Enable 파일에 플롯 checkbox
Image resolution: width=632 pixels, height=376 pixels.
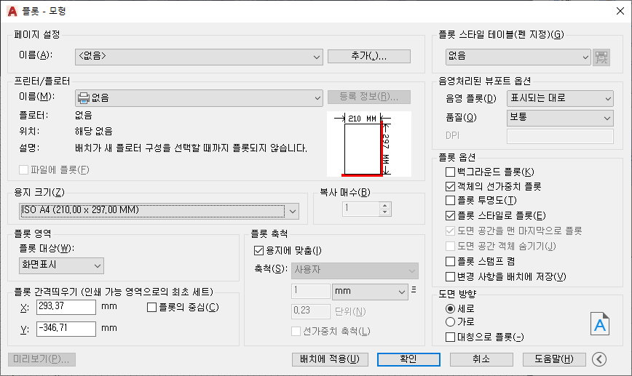pyautogui.click(x=24, y=170)
